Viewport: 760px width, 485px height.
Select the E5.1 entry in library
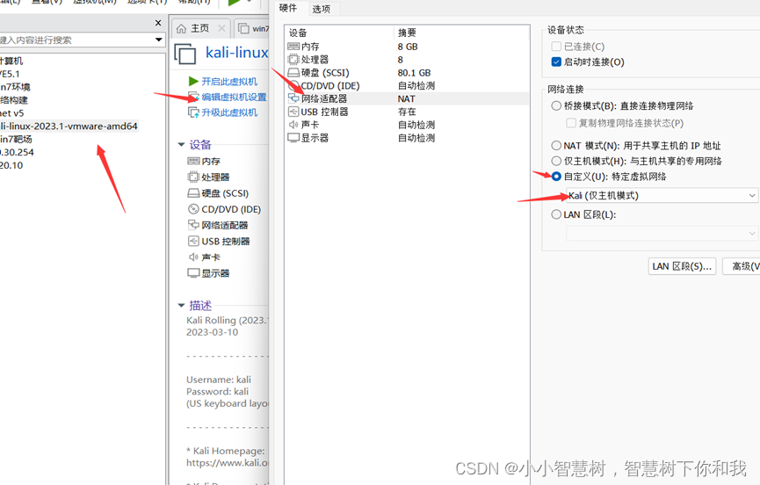tap(10, 74)
